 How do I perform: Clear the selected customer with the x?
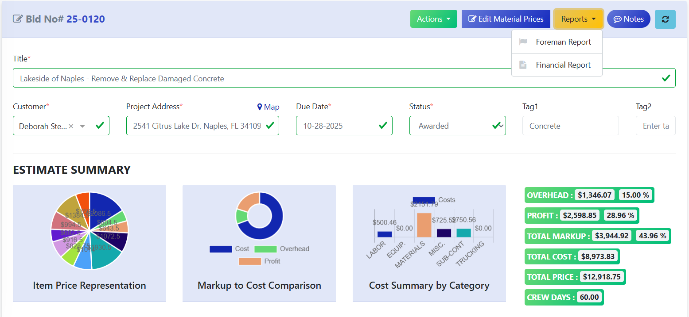[70, 126]
